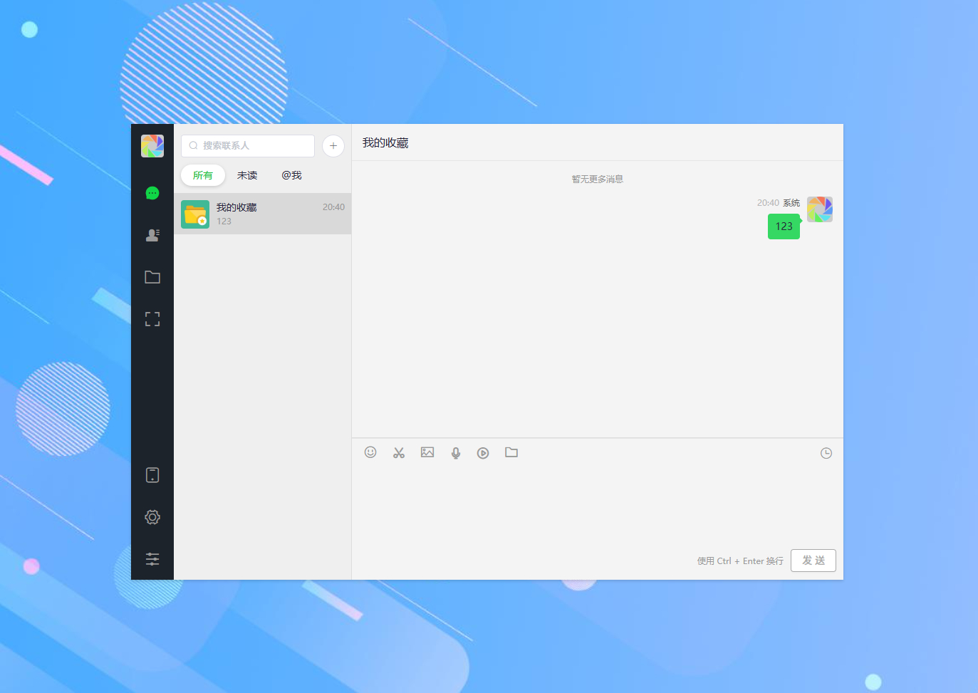Click the 发送 send button
Screen dimensions: 978x693
click(x=813, y=561)
